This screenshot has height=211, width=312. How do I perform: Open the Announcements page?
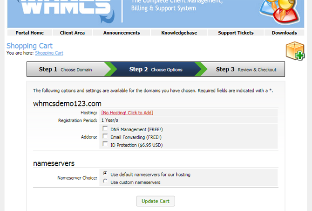pyautogui.click(x=122, y=33)
